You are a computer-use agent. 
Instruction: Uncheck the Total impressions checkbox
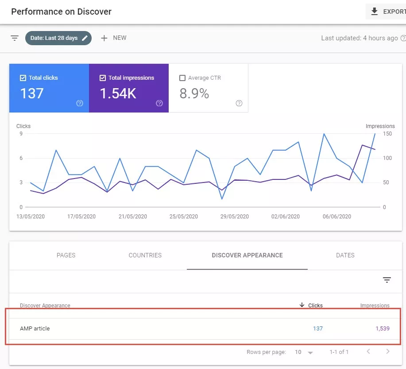point(103,78)
